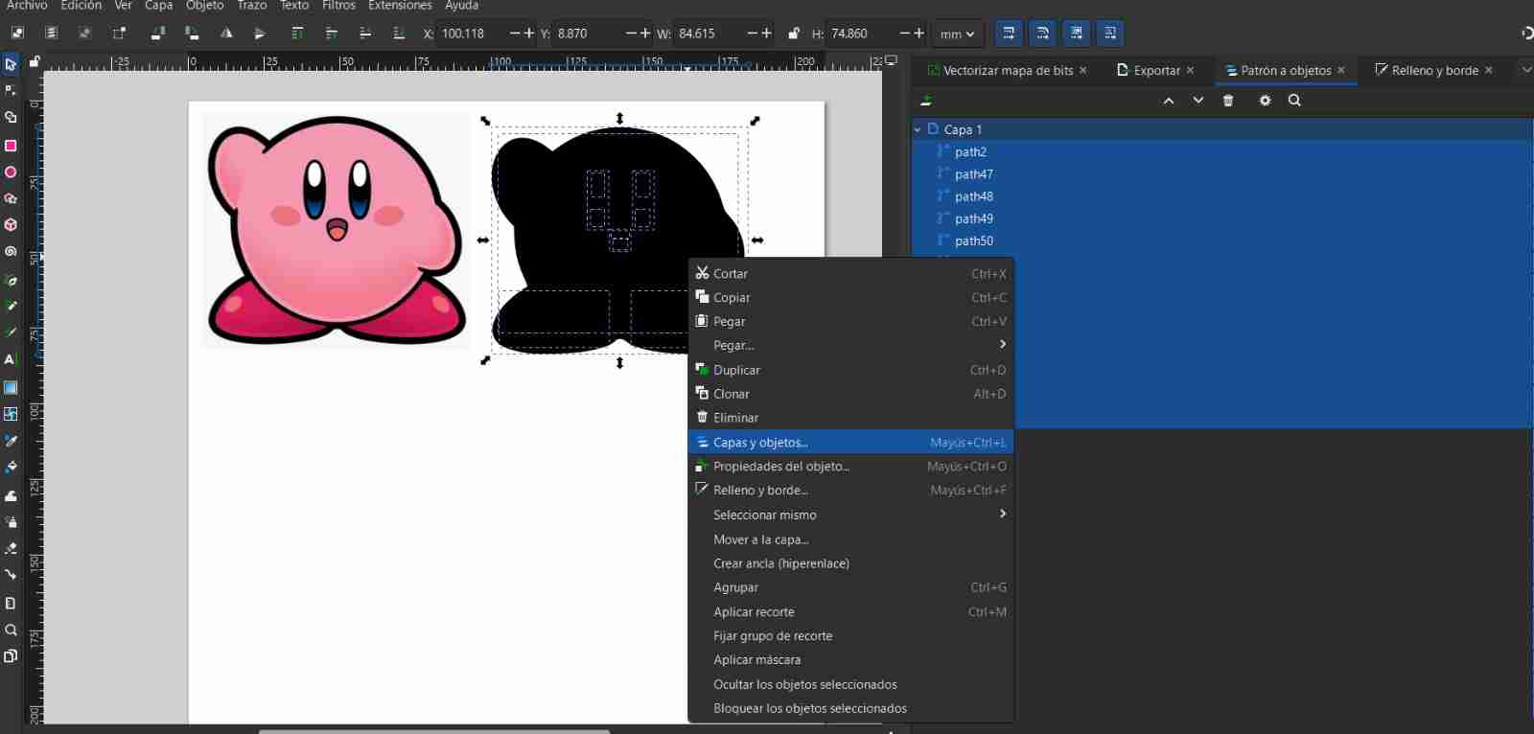Toggle scale rounded corners option
The height and width of the screenshot is (734, 1534).
coord(1042,34)
